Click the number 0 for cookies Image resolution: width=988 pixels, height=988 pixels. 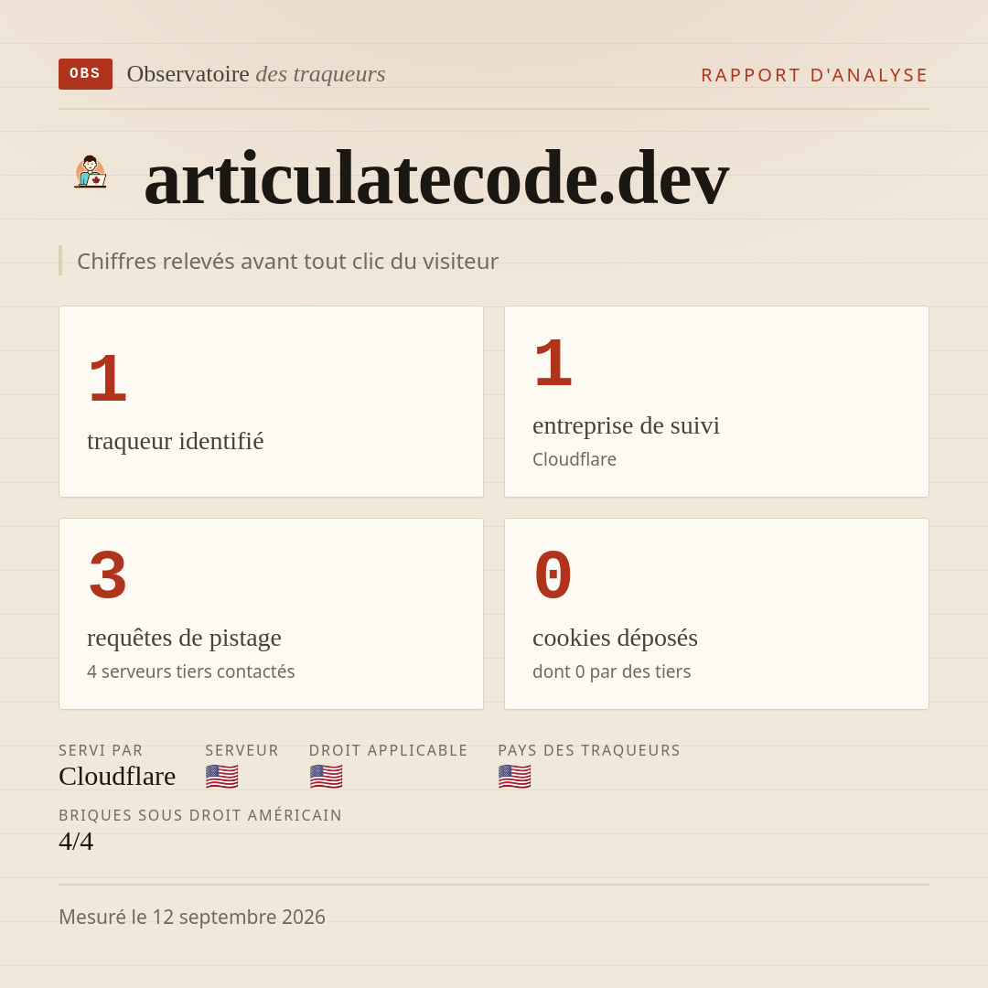553,575
